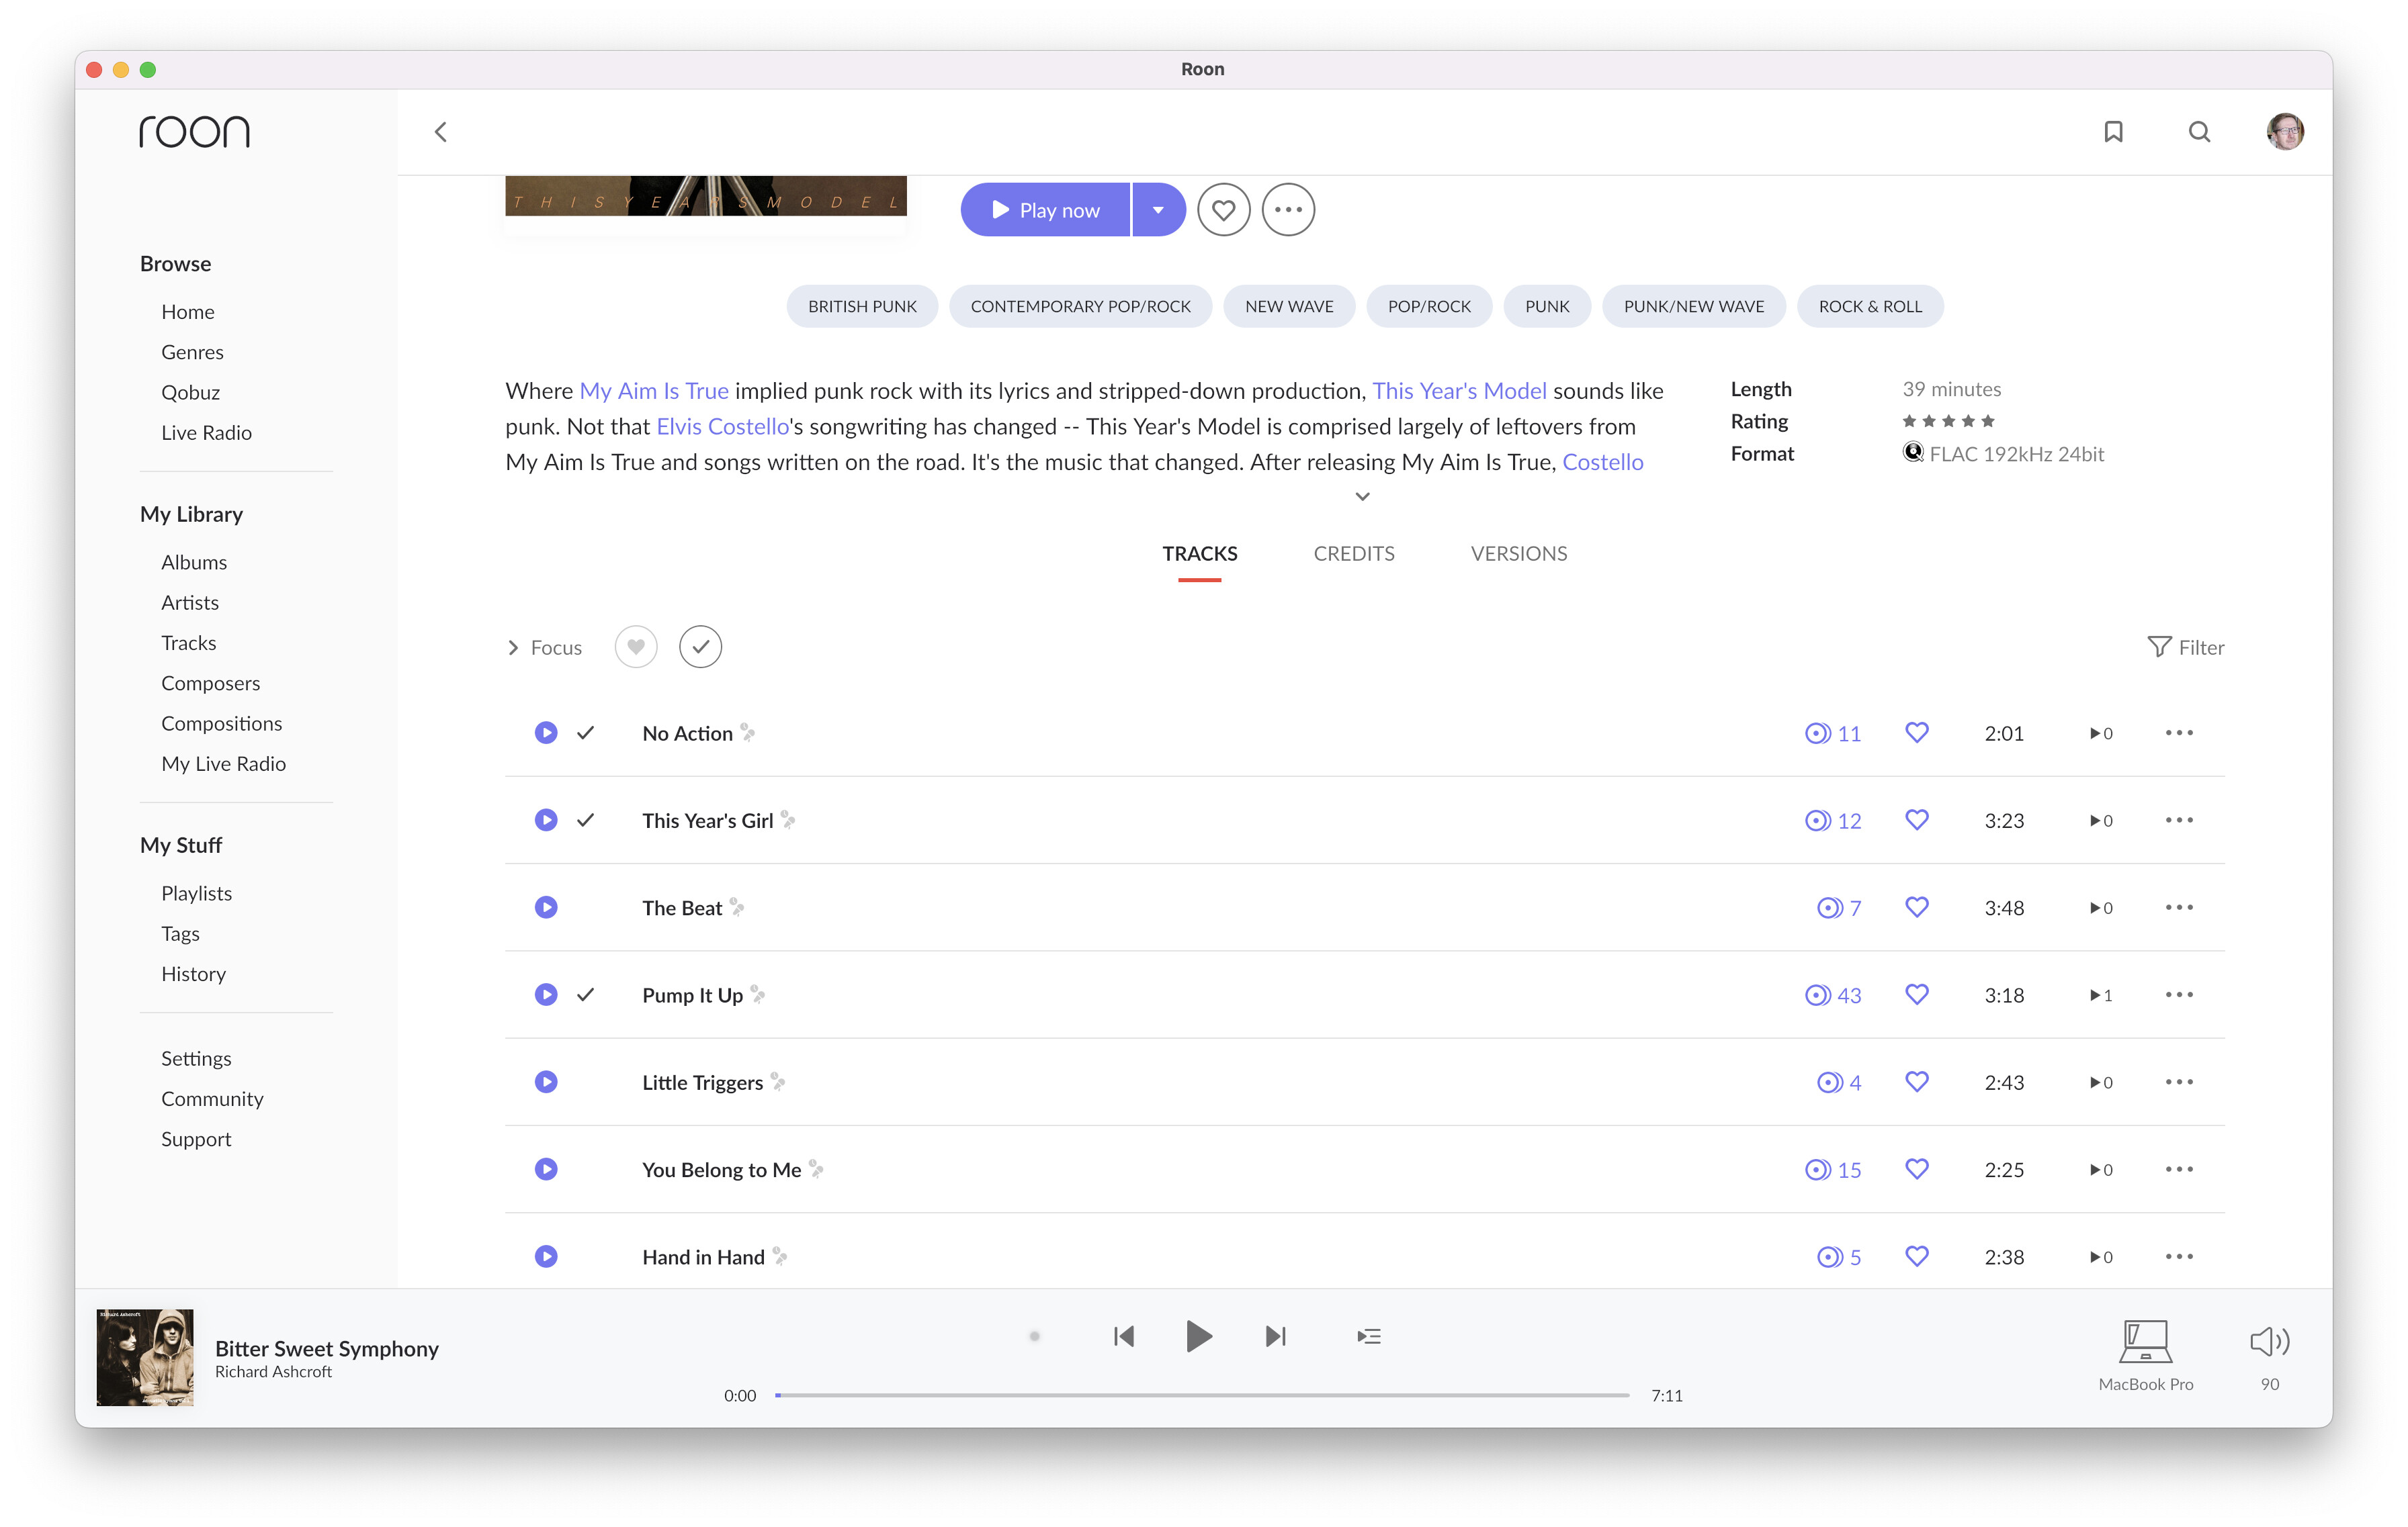The height and width of the screenshot is (1527, 2408).
Task: Open the Elvis Costello artist link
Action: 722,426
